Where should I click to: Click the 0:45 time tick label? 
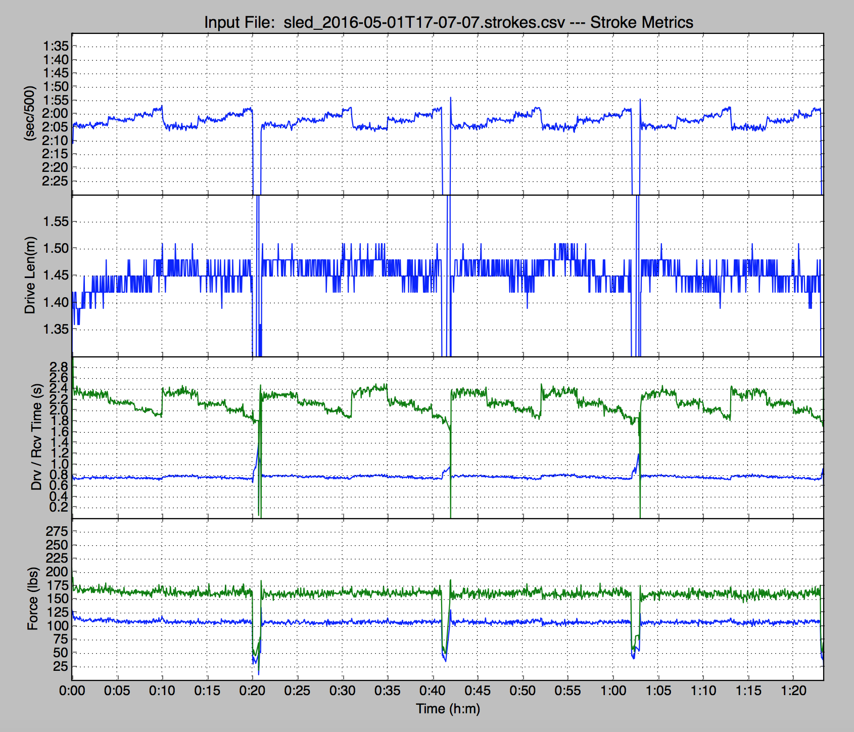click(x=478, y=691)
